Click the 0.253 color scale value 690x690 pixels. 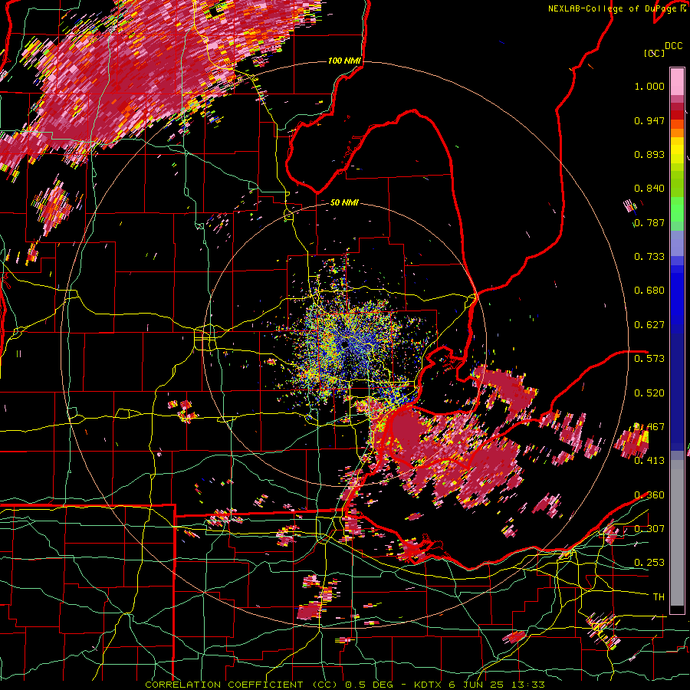[x=649, y=563]
